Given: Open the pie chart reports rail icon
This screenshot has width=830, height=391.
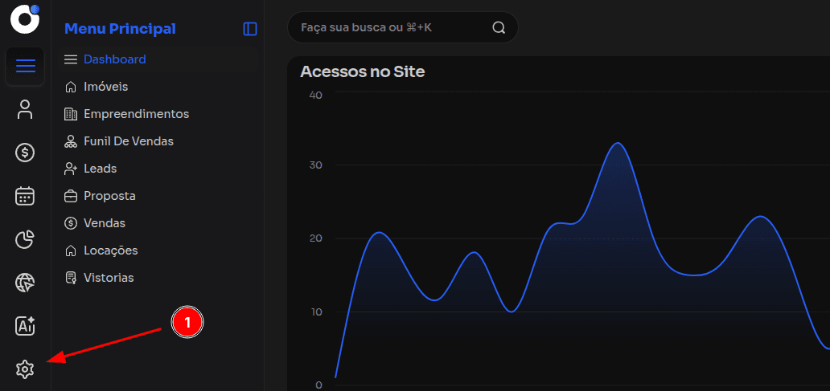Looking at the screenshot, I should coord(25,239).
